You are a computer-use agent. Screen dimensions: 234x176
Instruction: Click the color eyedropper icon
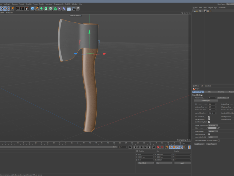coord(219,128)
